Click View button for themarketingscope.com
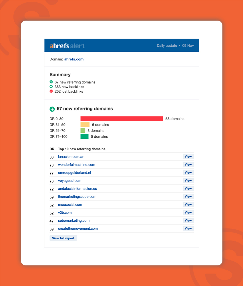 (x=188, y=196)
